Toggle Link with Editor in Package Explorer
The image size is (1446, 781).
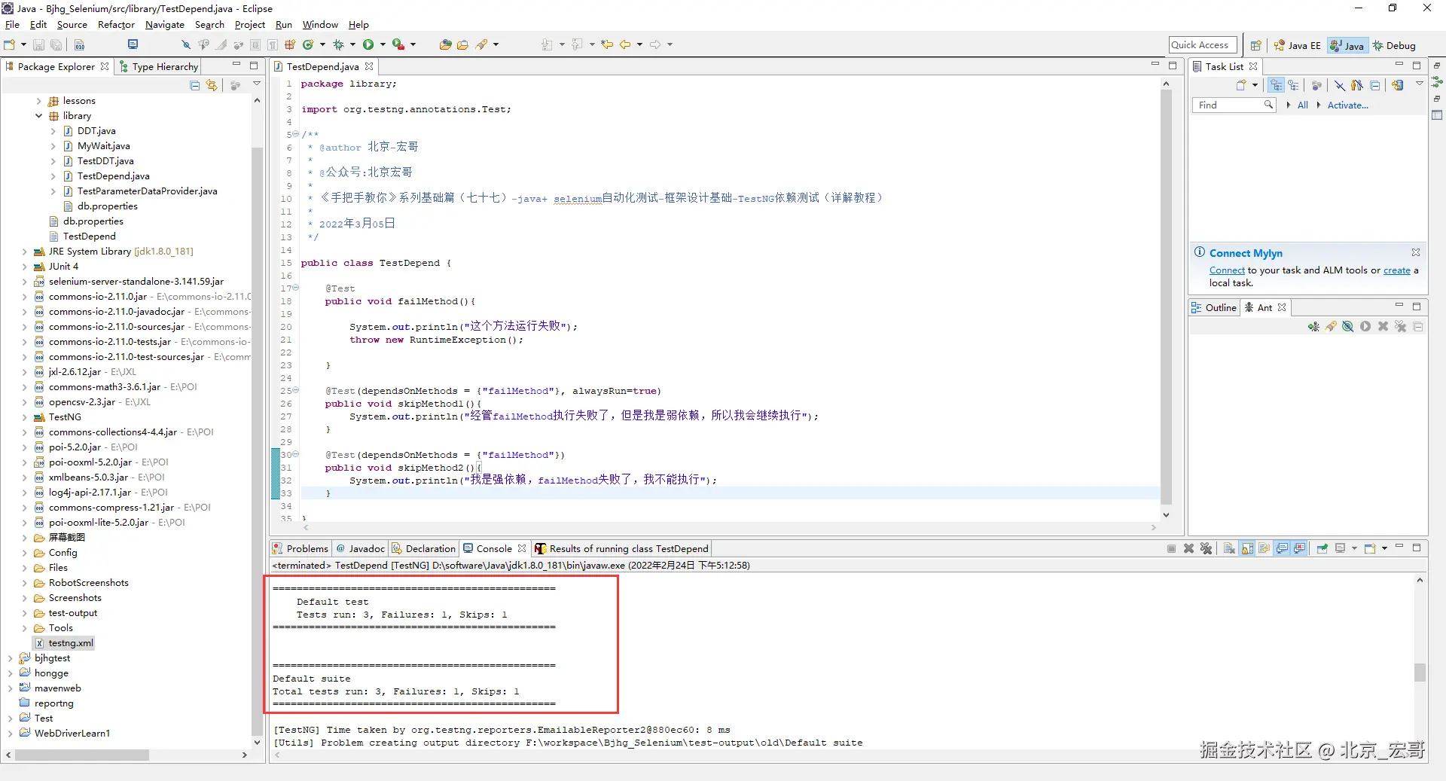coord(212,85)
